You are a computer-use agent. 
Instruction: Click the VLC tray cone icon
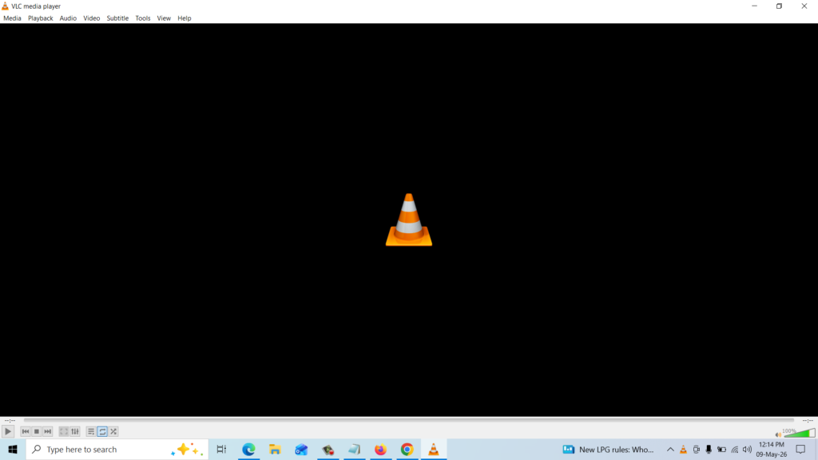(684, 449)
